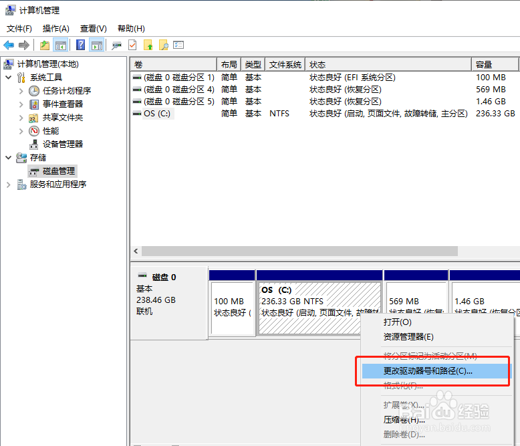Click the 系统工具 tools icon
Image resolution: width=520 pixels, height=446 pixels.
click(x=21, y=78)
